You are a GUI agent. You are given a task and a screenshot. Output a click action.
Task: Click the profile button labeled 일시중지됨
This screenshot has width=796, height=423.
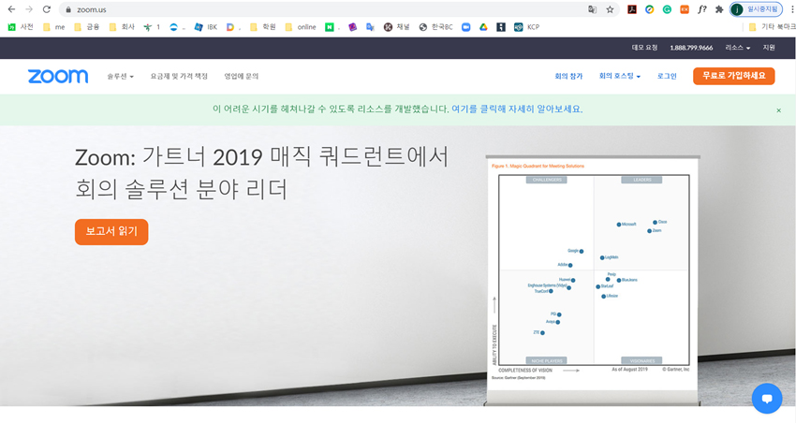[x=756, y=9]
